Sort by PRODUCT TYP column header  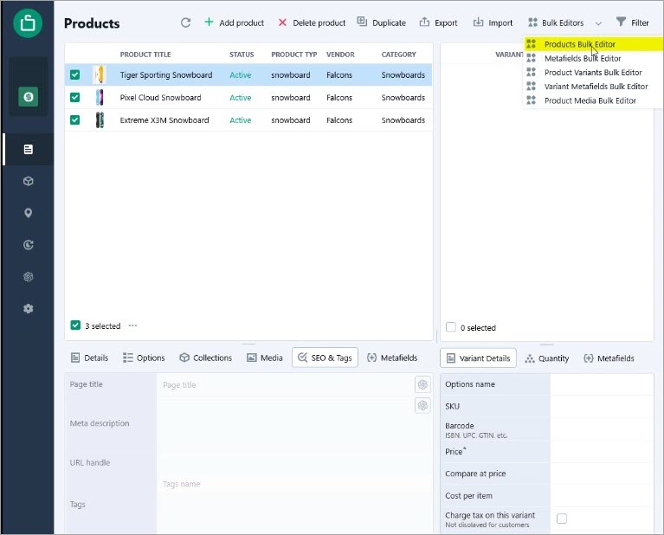(293, 55)
